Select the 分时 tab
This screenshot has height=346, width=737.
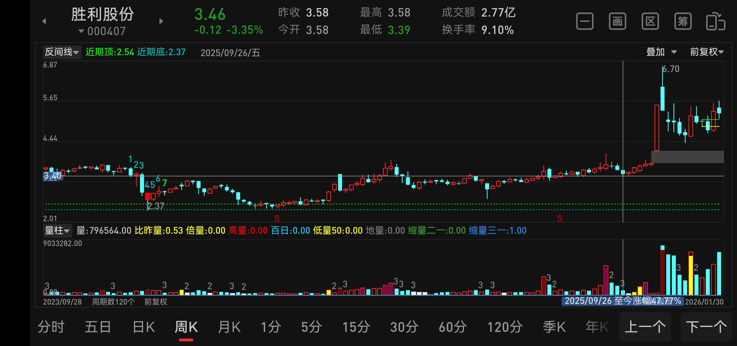pyautogui.click(x=51, y=327)
